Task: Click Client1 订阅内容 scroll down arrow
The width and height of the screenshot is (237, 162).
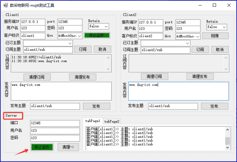Action: point(108,69)
